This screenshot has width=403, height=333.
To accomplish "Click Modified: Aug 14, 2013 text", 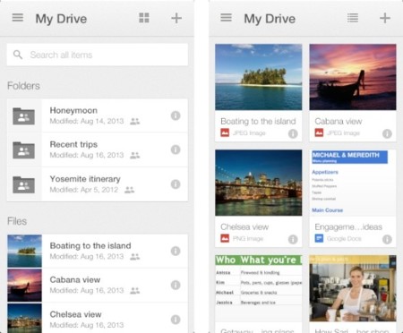I will click(87, 121).
